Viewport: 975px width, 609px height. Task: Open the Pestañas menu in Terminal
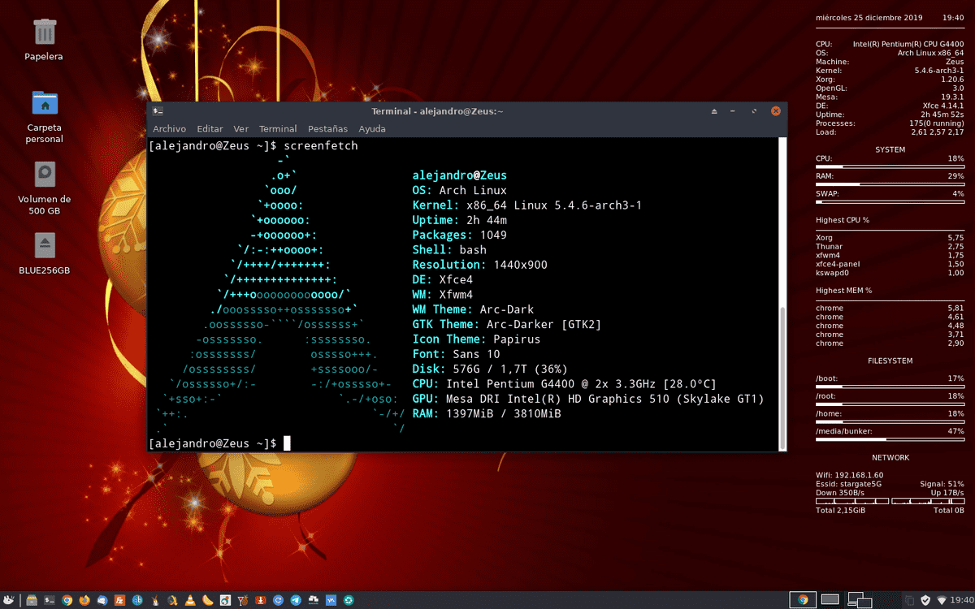327,129
